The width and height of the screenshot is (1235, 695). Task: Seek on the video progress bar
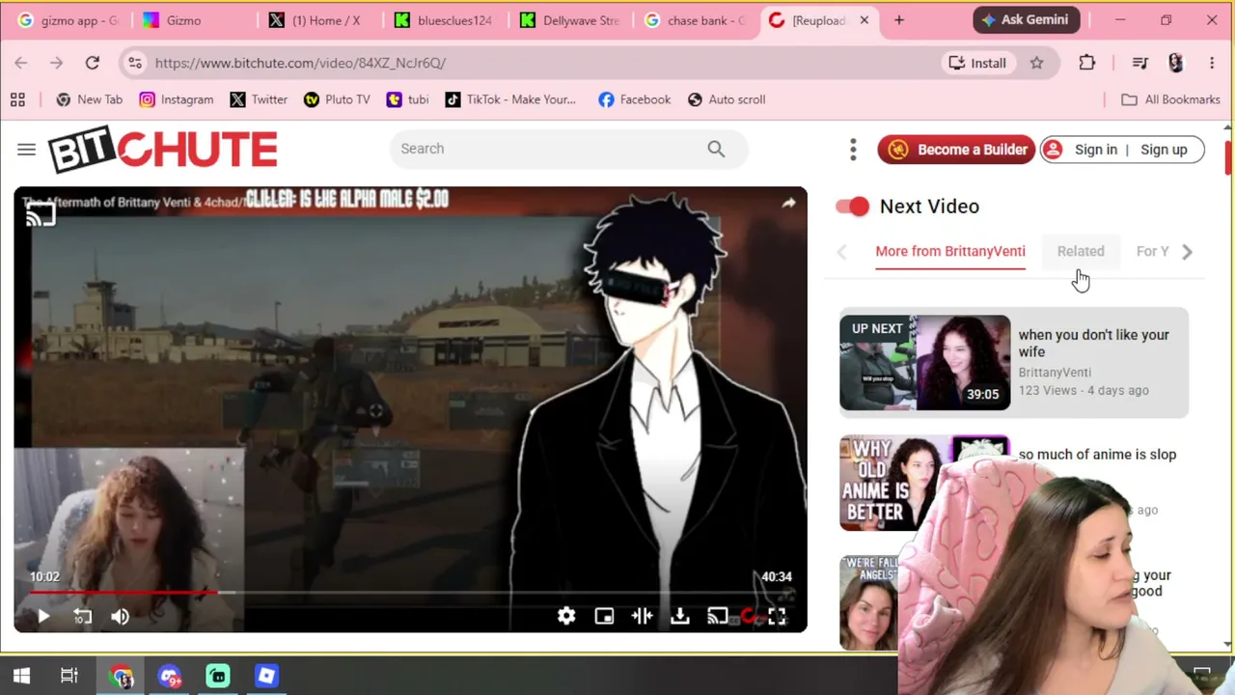(x=410, y=593)
